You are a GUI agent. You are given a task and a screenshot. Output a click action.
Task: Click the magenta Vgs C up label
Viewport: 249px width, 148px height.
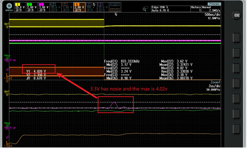[x=10, y=60]
